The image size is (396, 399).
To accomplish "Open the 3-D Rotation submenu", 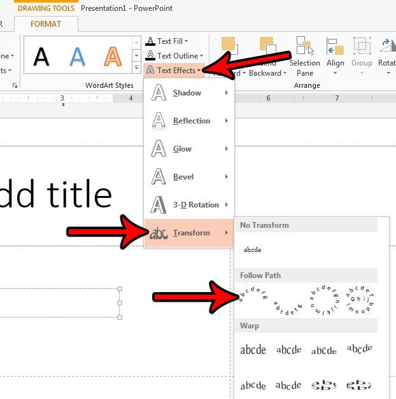I will click(x=188, y=205).
